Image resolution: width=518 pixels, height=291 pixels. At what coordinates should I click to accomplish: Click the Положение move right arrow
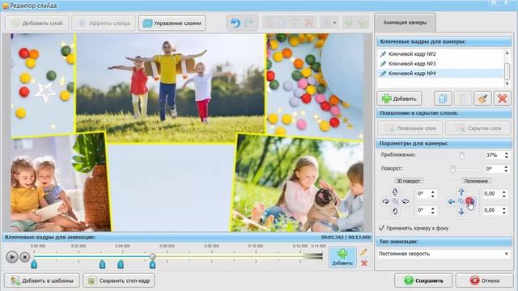coord(471,201)
